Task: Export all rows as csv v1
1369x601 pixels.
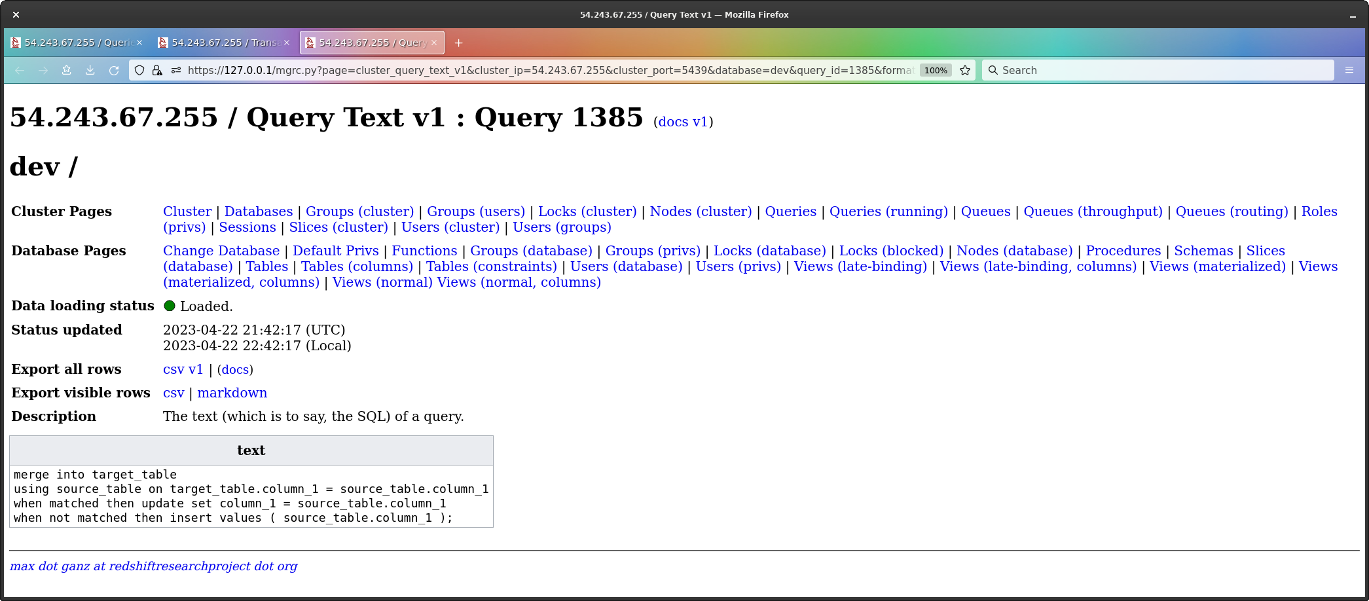Action: coord(183,369)
